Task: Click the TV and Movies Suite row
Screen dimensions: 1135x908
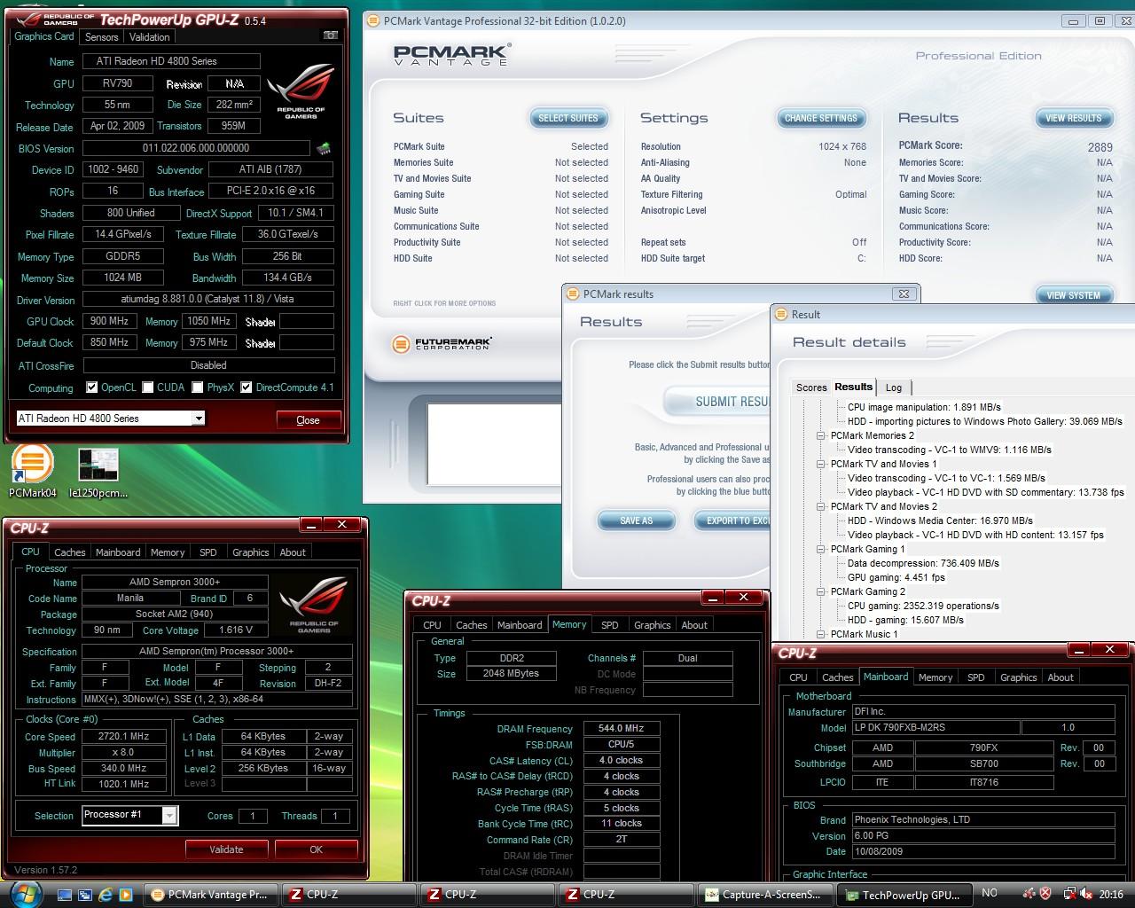Action: [501, 178]
